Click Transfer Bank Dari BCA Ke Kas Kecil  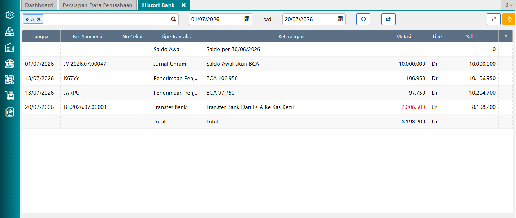pos(250,107)
